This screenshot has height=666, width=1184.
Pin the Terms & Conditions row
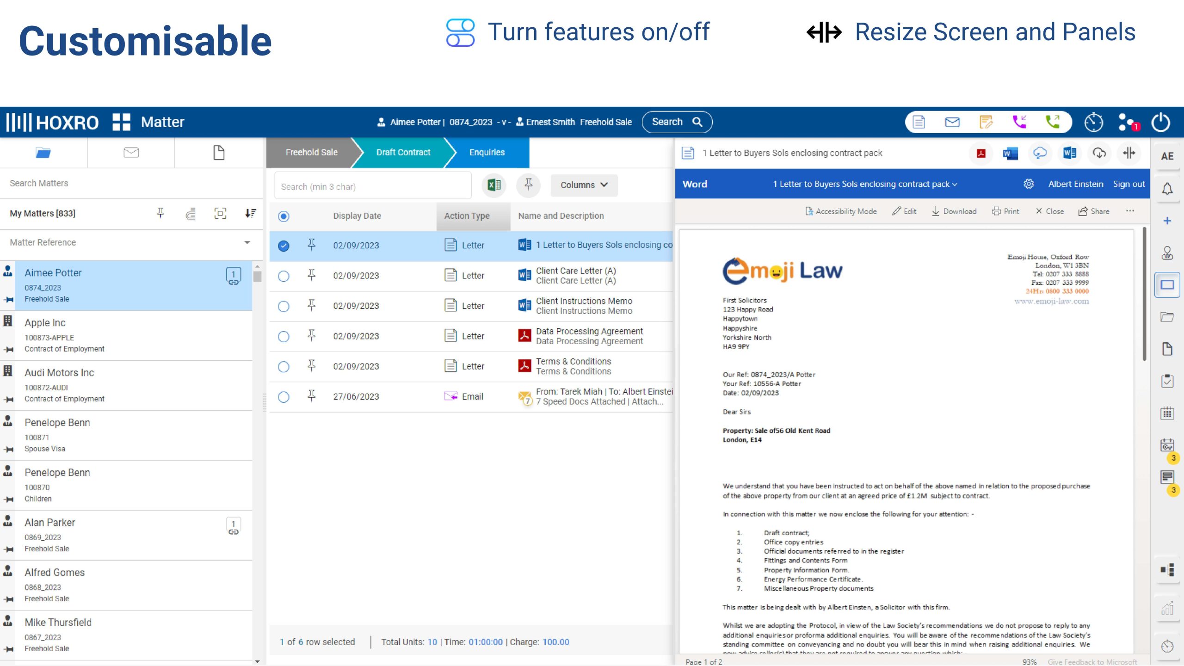tap(311, 366)
